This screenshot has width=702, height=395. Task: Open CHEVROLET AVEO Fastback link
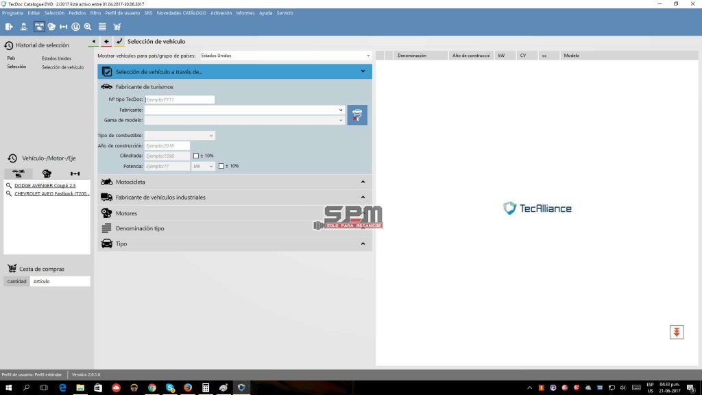(x=52, y=193)
